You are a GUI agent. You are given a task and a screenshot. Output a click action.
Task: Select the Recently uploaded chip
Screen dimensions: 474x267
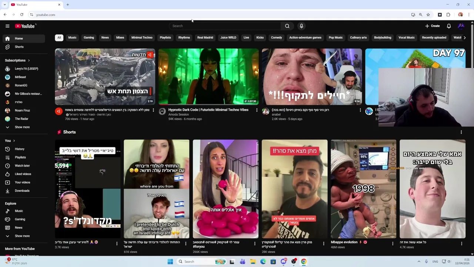(x=434, y=37)
